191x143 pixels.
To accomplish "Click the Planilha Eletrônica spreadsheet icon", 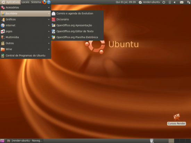I will (53, 37).
